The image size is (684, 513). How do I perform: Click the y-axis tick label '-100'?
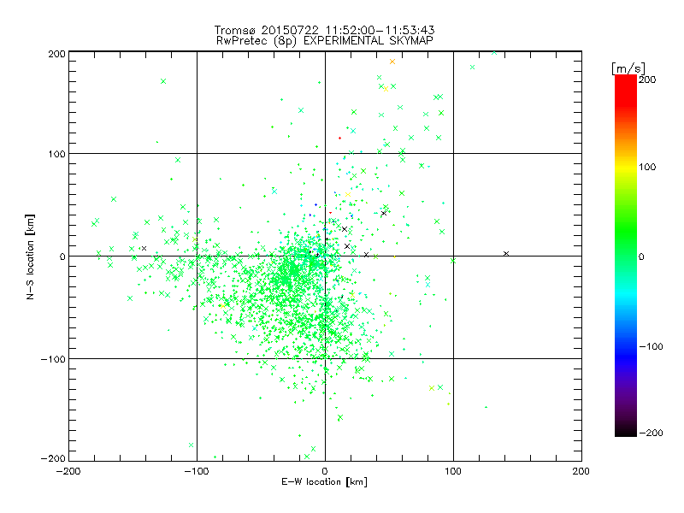pos(53,359)
